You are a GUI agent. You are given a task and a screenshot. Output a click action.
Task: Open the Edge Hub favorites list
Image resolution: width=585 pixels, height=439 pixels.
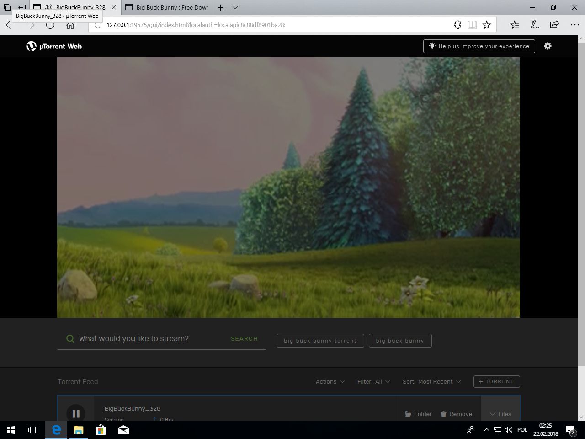click(x=515, y=25)
